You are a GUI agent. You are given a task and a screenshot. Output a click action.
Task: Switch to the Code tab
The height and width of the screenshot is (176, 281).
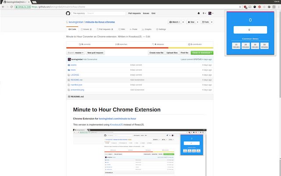click(72, 29)
